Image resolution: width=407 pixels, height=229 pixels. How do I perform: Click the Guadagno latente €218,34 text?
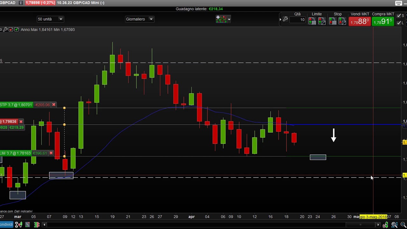[199, 9]
